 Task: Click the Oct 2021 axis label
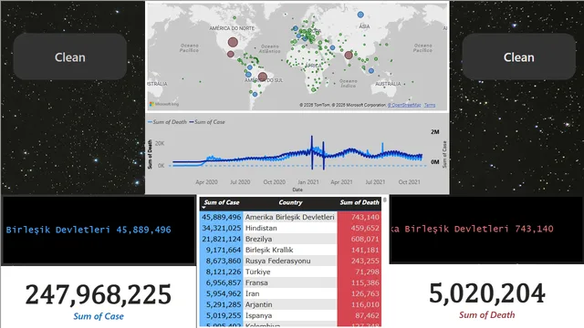click(x=409, y=182)
